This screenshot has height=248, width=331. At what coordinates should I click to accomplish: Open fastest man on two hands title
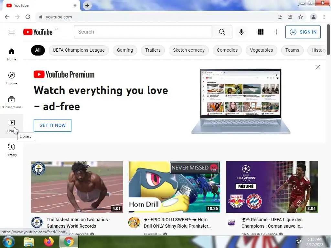(79, 223)
